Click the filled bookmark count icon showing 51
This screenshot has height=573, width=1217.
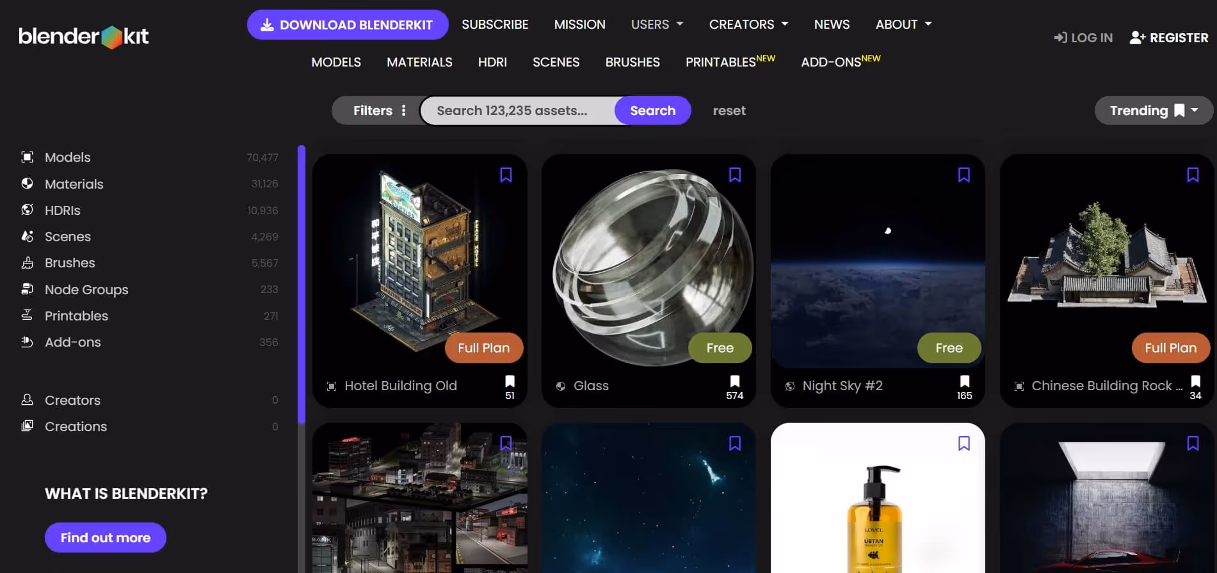[510, 381]
